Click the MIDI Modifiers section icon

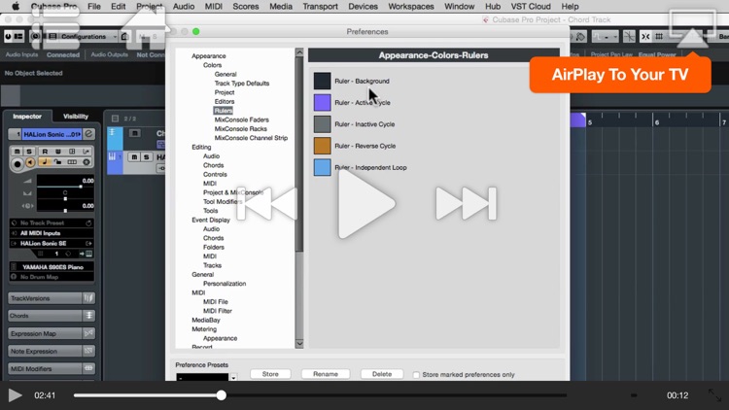(88, 368)
